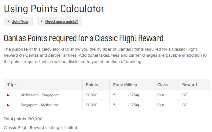Click 90000 points in Melbourne - Singapore row
Viewport: 212px width, 132px height.
tap(92, 95)
